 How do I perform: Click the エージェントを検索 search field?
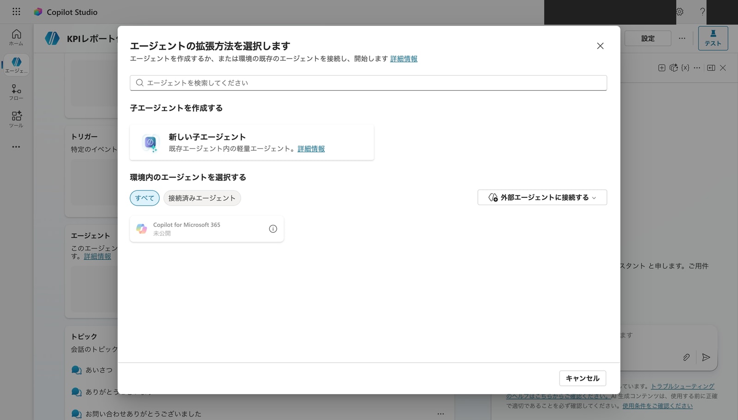coord(368,83)
